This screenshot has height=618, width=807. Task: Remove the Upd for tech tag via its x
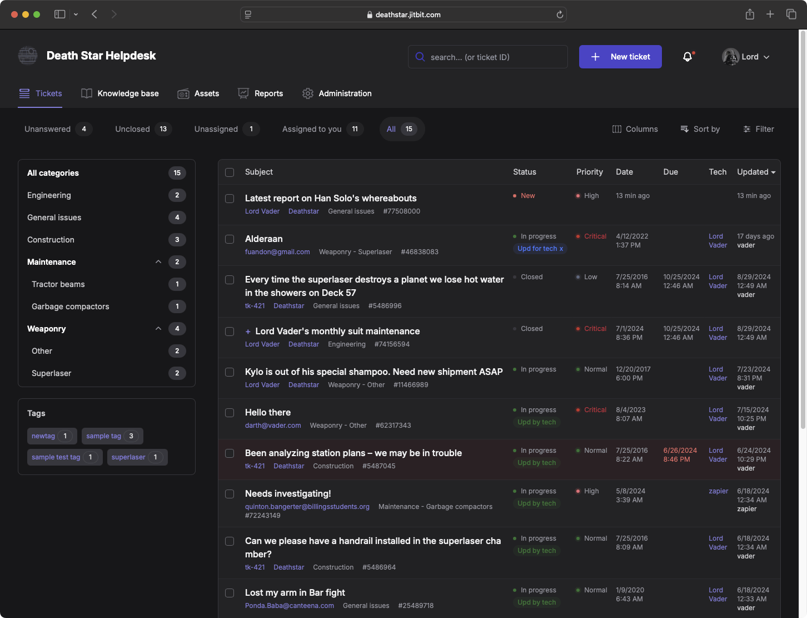(x=561, y=249)
